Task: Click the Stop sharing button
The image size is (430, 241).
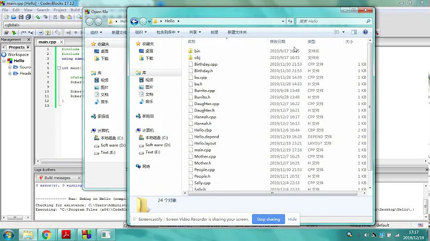Action: pos(268,219)
